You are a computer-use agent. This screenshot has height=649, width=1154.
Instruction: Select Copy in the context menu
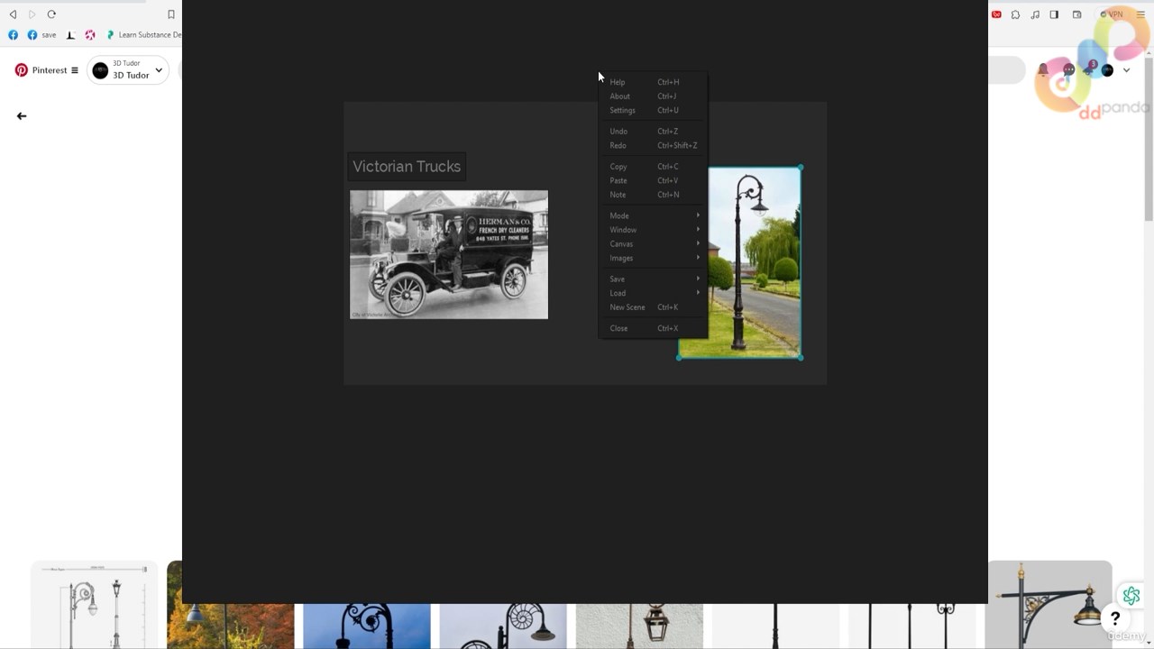pyautogui.click(x=654, y=167)
